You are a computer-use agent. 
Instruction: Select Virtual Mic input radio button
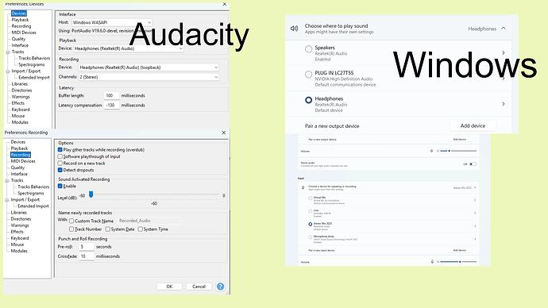(310, 198)
